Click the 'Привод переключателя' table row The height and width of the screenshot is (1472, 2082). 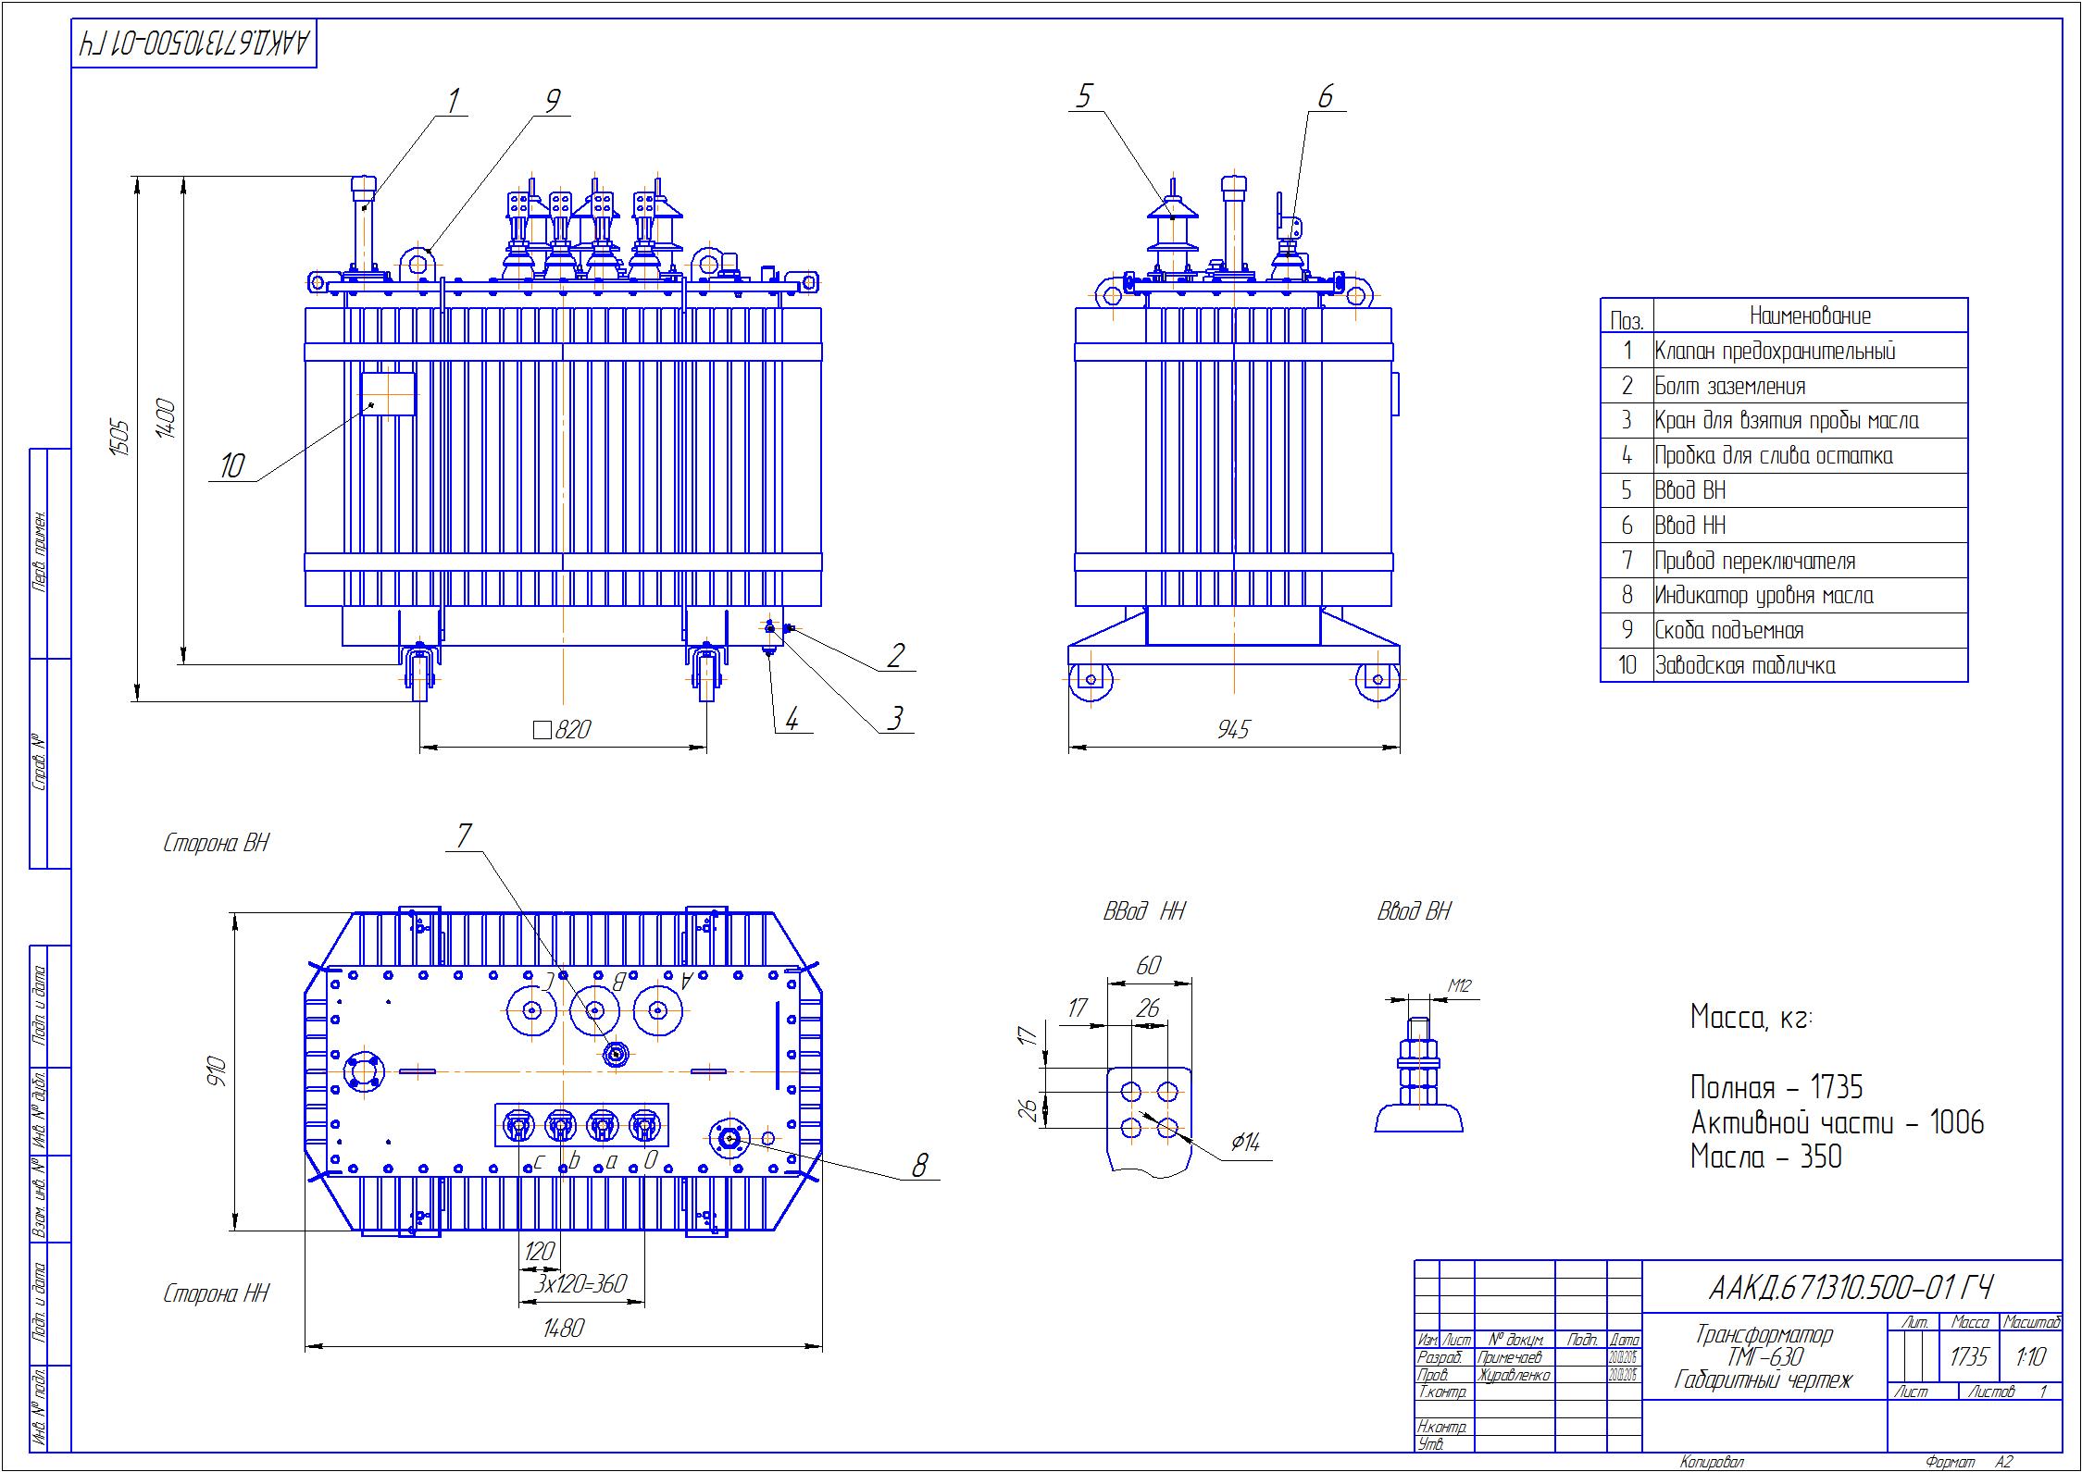tap(1784, 561)
